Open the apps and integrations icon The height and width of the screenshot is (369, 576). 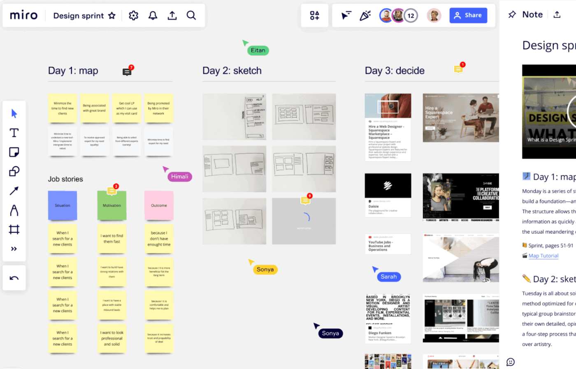pos(314,15)
